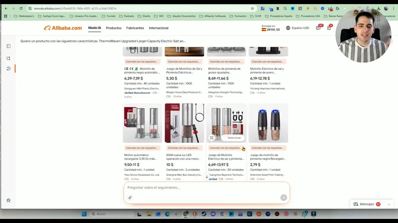Click the Verified Manufacturer badge
This screenshot has height=223, width=398.
(137, 93)
